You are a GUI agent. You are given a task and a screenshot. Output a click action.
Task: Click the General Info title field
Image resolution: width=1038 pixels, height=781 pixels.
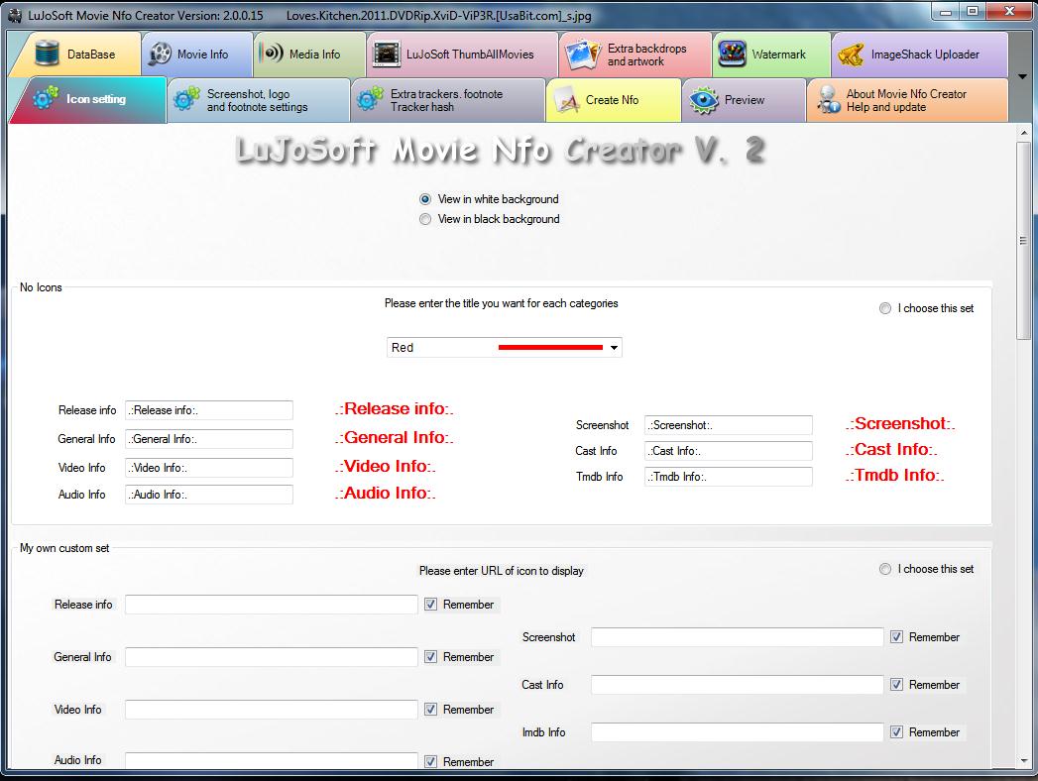(x=208, y=439)
